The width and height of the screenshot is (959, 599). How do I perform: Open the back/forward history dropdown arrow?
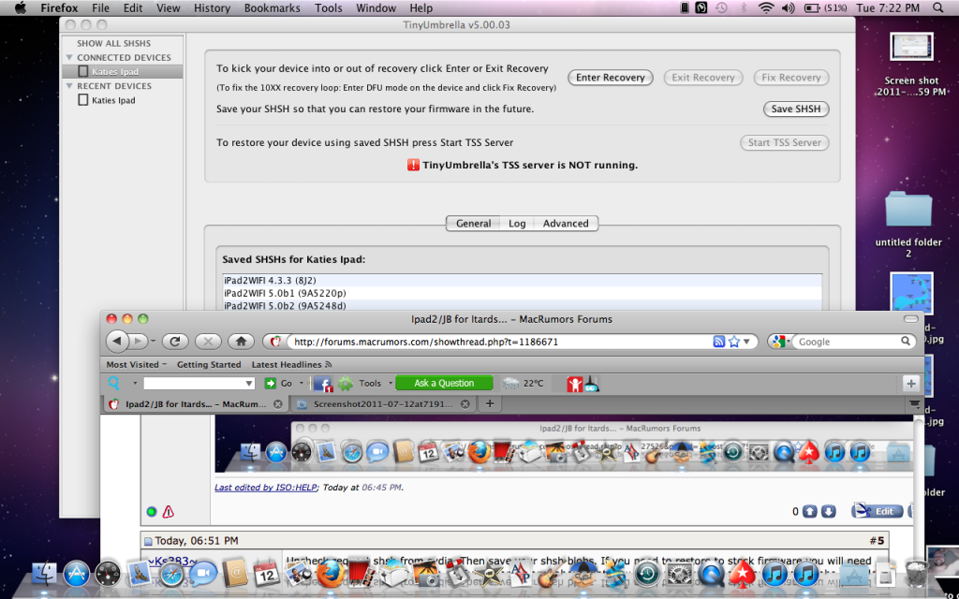[x=153, y=342]
